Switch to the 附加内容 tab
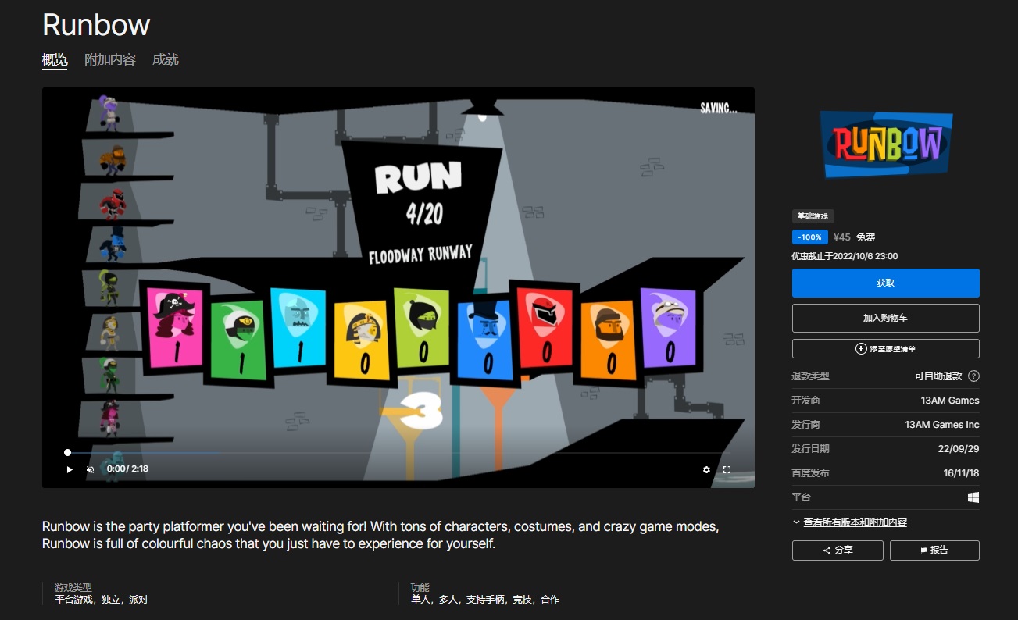The image size is (1018, 620). pos(110,59)
